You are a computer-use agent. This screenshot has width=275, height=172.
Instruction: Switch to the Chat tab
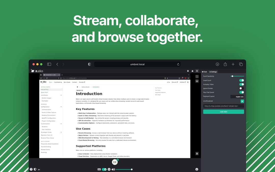(x=204, y=72)
